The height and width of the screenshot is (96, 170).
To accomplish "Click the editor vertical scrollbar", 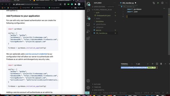I will click(x=169, y=31).
